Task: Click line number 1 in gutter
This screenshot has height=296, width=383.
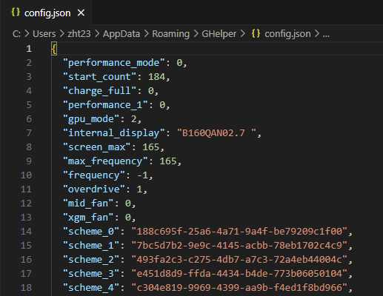Action: pos(29,49)
